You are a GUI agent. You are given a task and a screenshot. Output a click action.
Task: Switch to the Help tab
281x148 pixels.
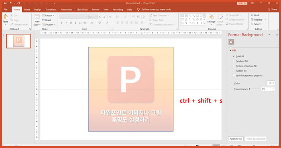tap(130, 10)
